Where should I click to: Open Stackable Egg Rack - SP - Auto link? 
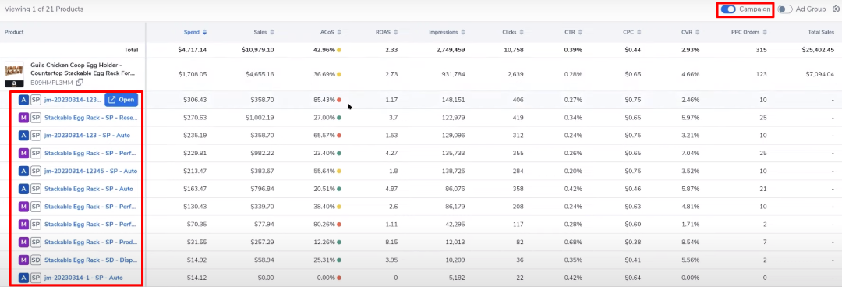89,189
